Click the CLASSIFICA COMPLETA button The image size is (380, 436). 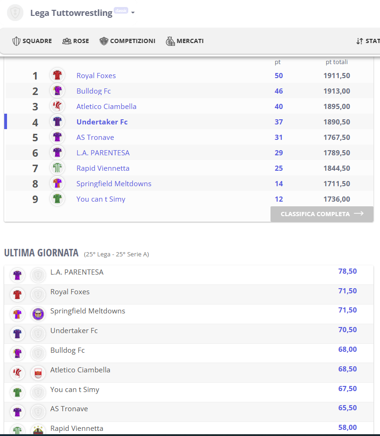tap(322, 214)
